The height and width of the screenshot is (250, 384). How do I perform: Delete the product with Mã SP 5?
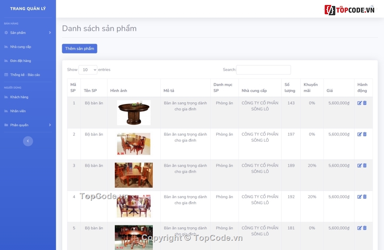(365, 228)
